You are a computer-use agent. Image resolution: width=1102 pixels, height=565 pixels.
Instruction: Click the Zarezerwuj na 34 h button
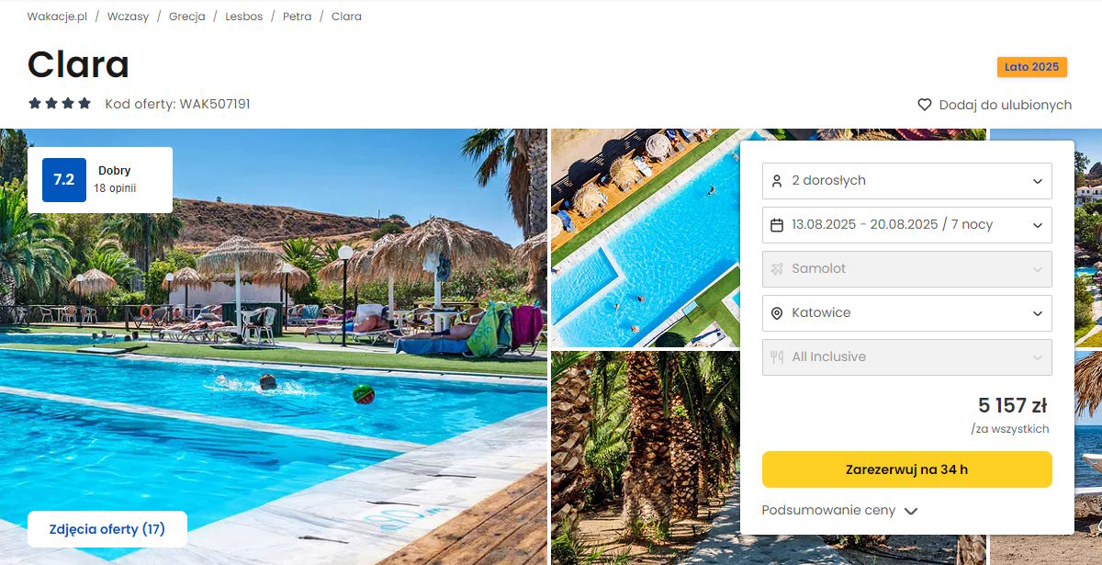click(907, 469)
